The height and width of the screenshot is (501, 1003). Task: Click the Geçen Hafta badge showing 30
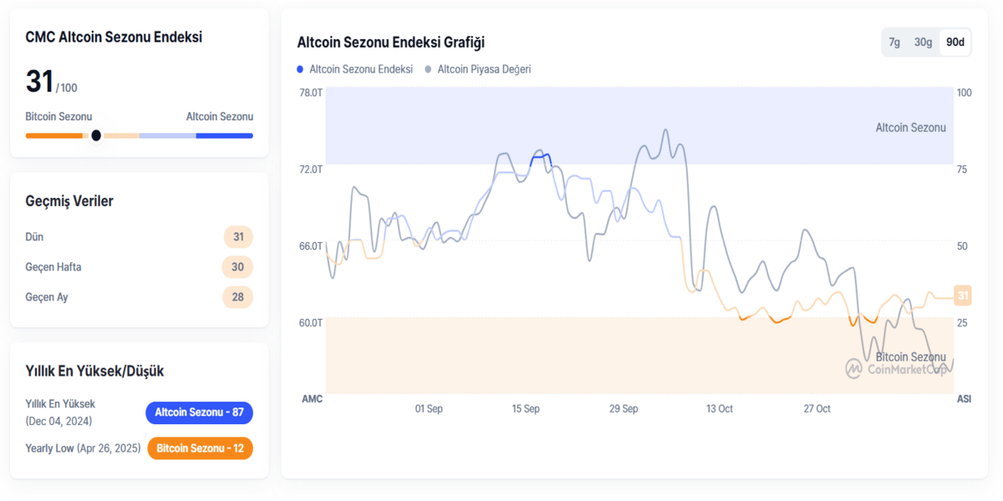tap(237, 266)
